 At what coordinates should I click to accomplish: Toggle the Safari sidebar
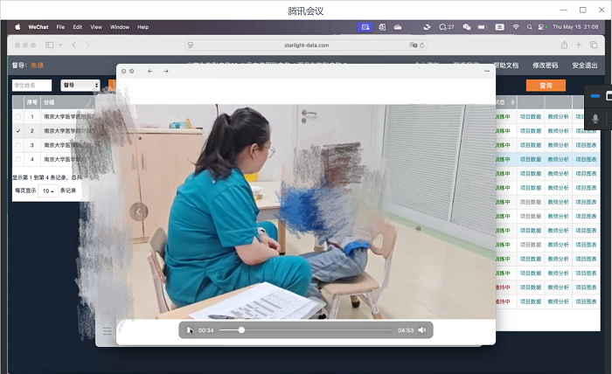50,45
